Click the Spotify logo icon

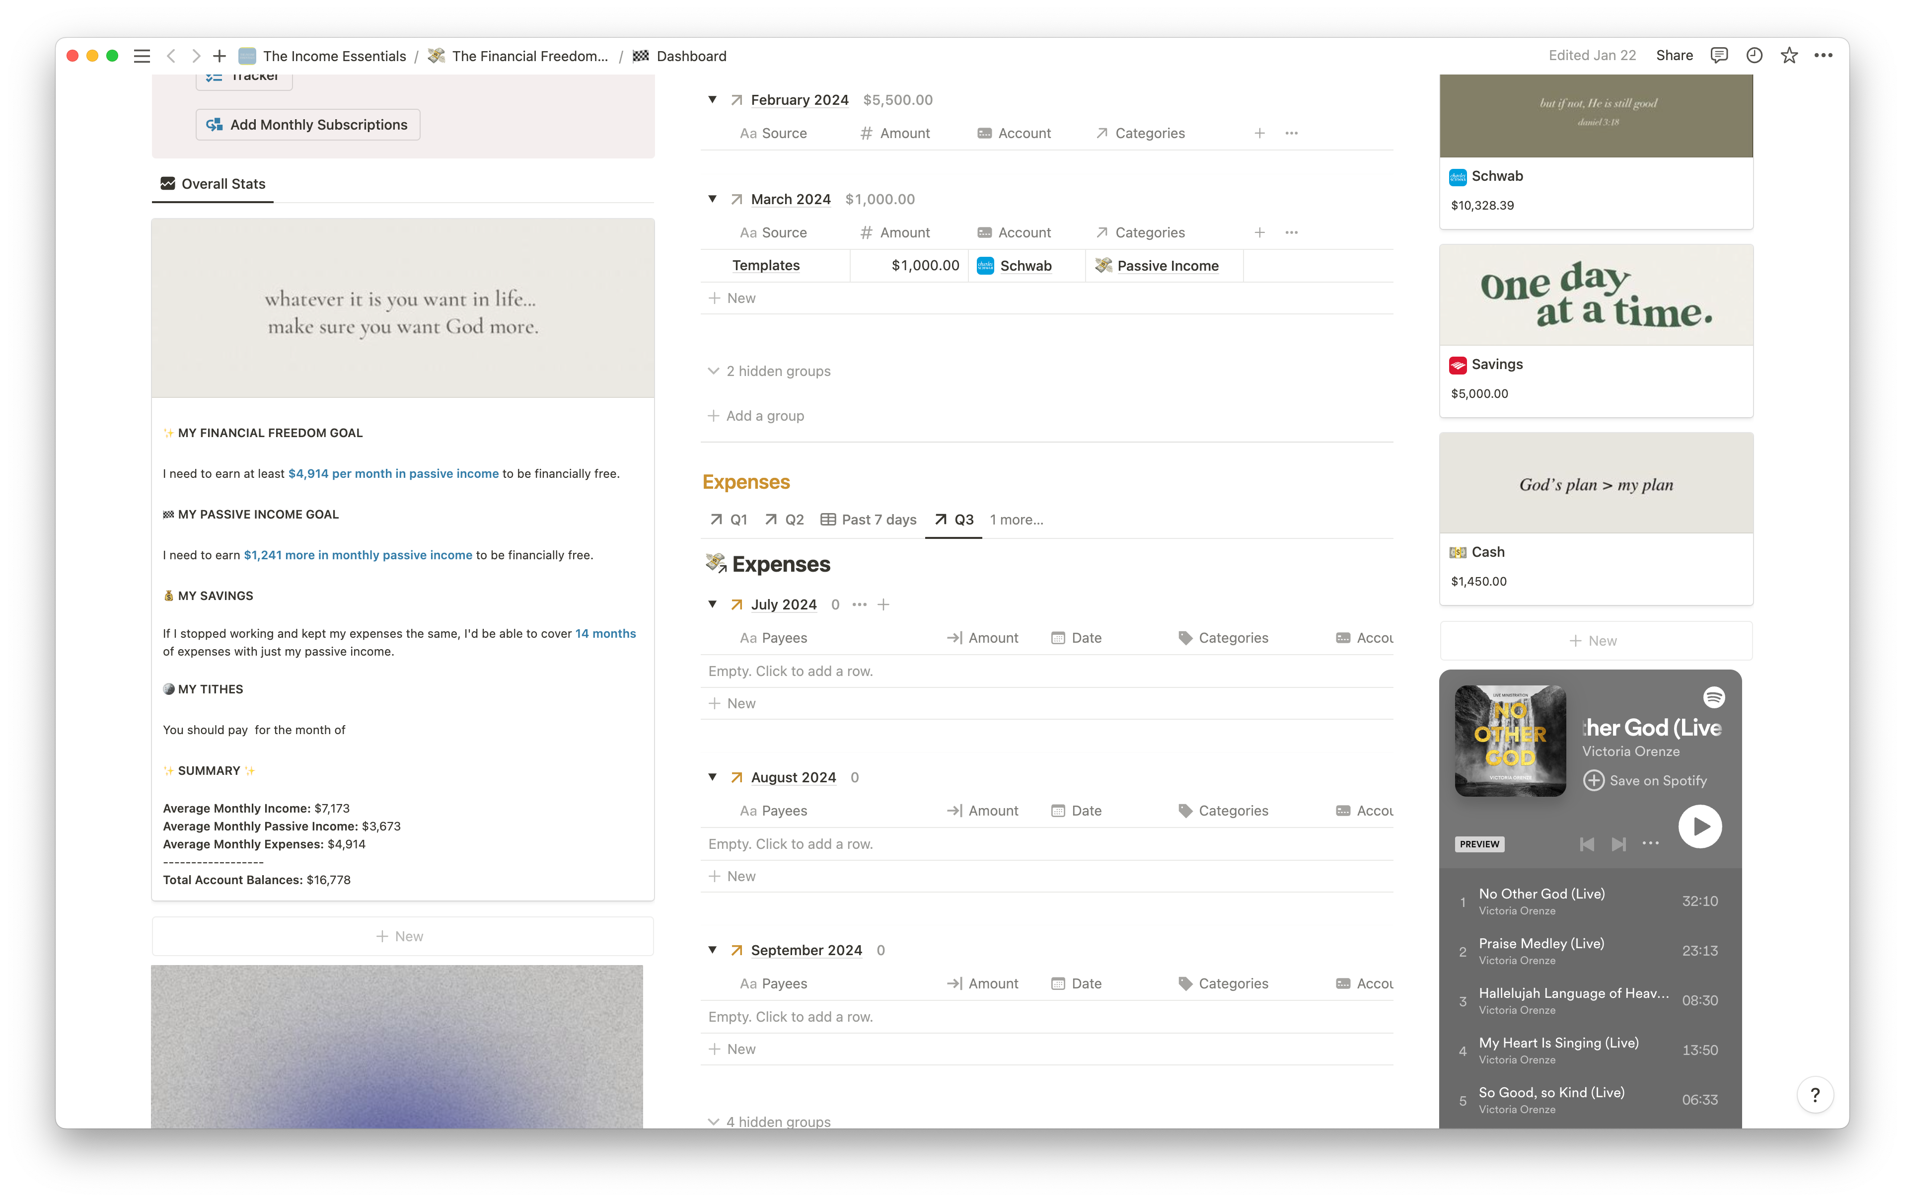click(1713, 697)
